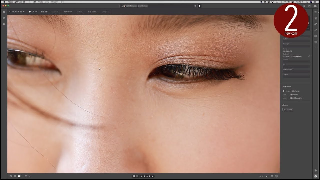Open the Keyword filter dropdown
Screen dimensions: 320x180
point(56,12)
